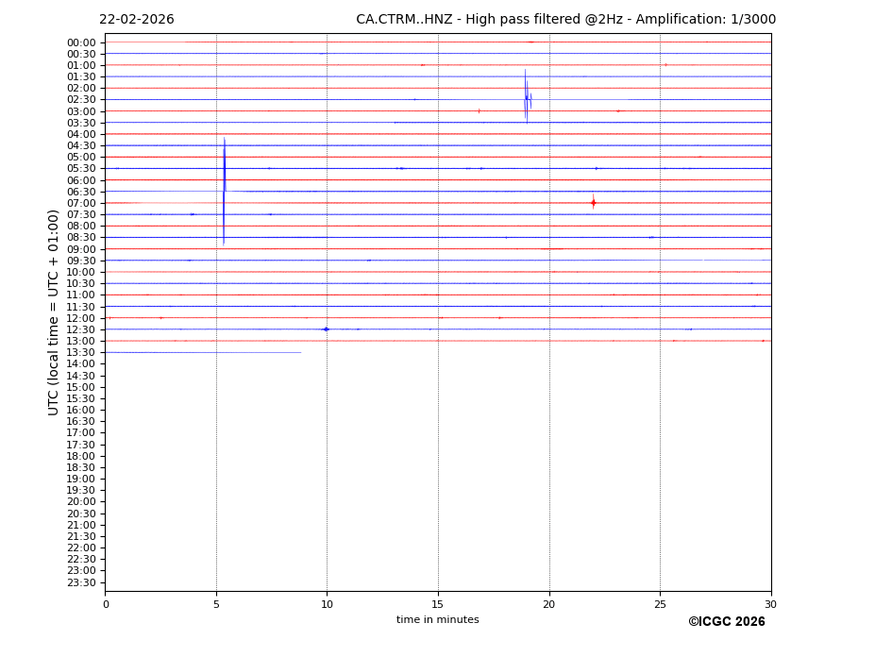Click the x-axis tick labeled 10
This screenshot has height=657, width=875.
point(327,605)
